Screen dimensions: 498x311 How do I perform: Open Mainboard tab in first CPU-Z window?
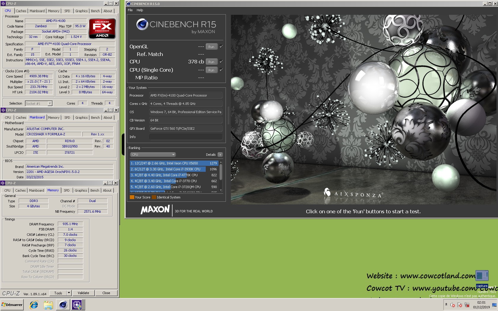click(37, 11)
